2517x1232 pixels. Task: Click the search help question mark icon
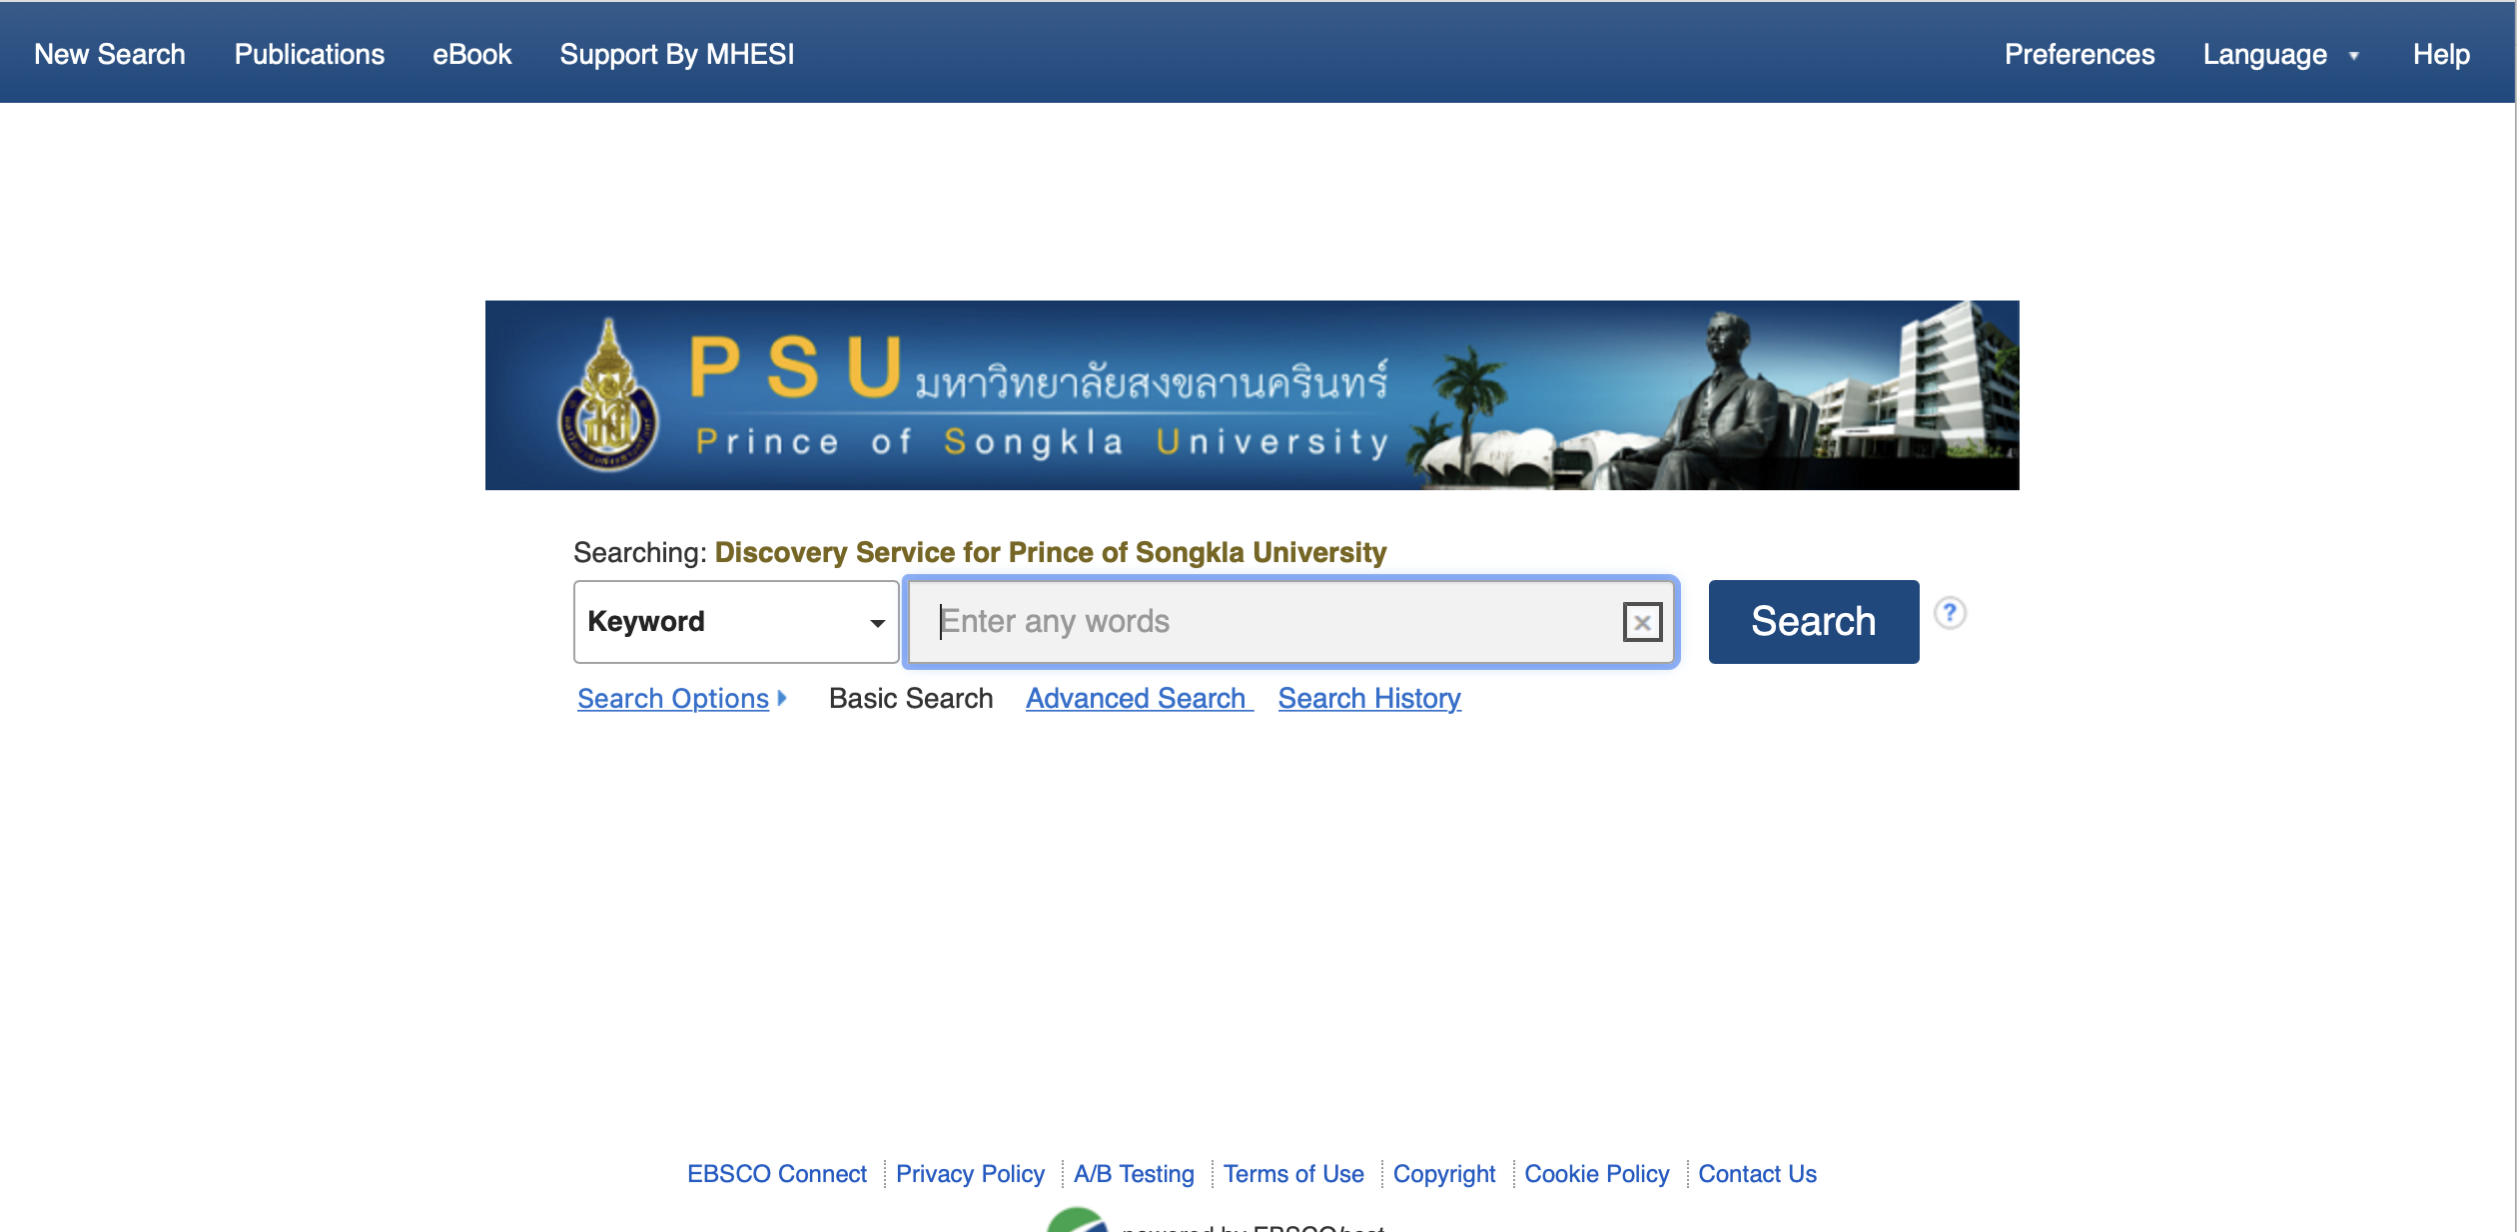[1950, 613]
